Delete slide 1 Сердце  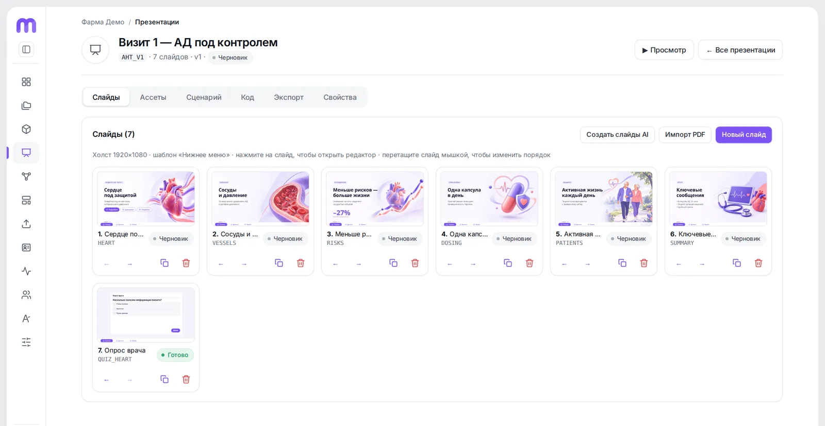pos(186,263)
